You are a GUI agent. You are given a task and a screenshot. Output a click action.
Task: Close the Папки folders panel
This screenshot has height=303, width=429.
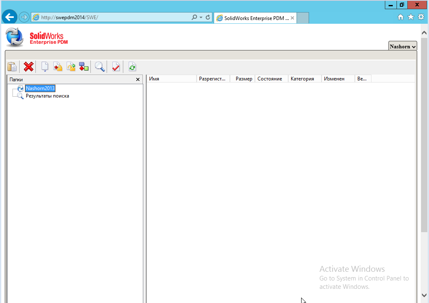click(x=138, y=79)
